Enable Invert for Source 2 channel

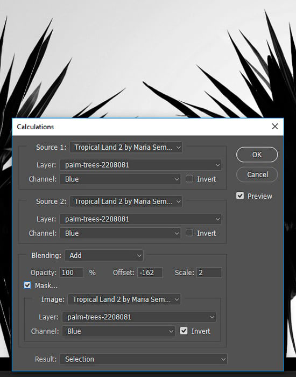coord(189,233)
